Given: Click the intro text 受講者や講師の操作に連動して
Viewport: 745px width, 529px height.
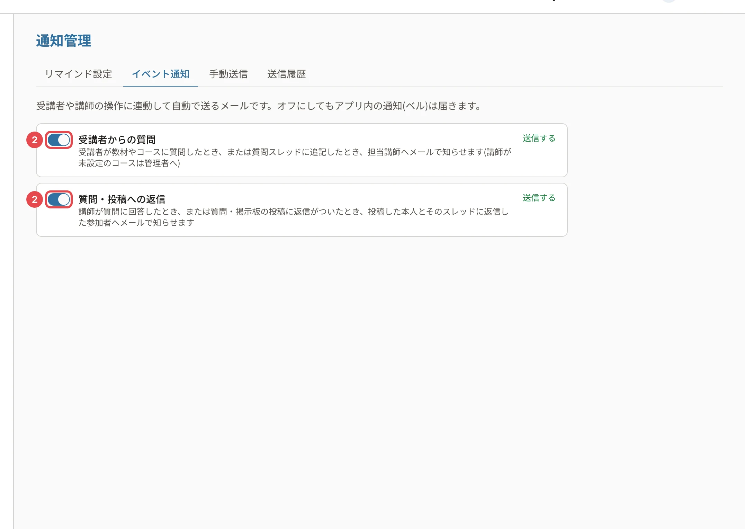Looking at the screenshot, I should pos(259,106).
